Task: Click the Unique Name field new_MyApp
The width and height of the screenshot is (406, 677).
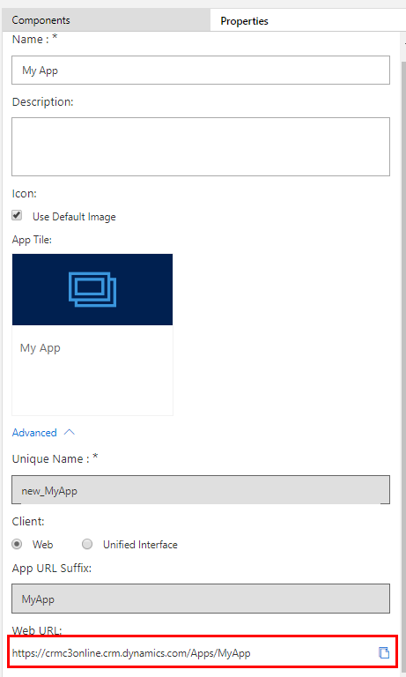Action: point(201,490)
